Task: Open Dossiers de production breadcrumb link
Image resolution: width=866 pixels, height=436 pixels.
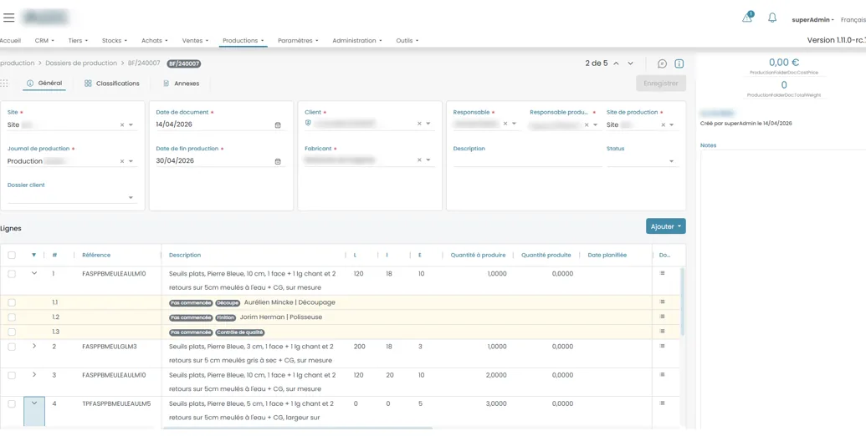Action: [81, 63]
